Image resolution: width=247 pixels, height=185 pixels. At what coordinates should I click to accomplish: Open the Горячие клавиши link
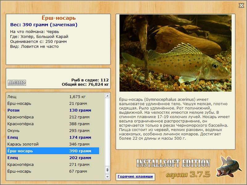(x=135, y=176)
